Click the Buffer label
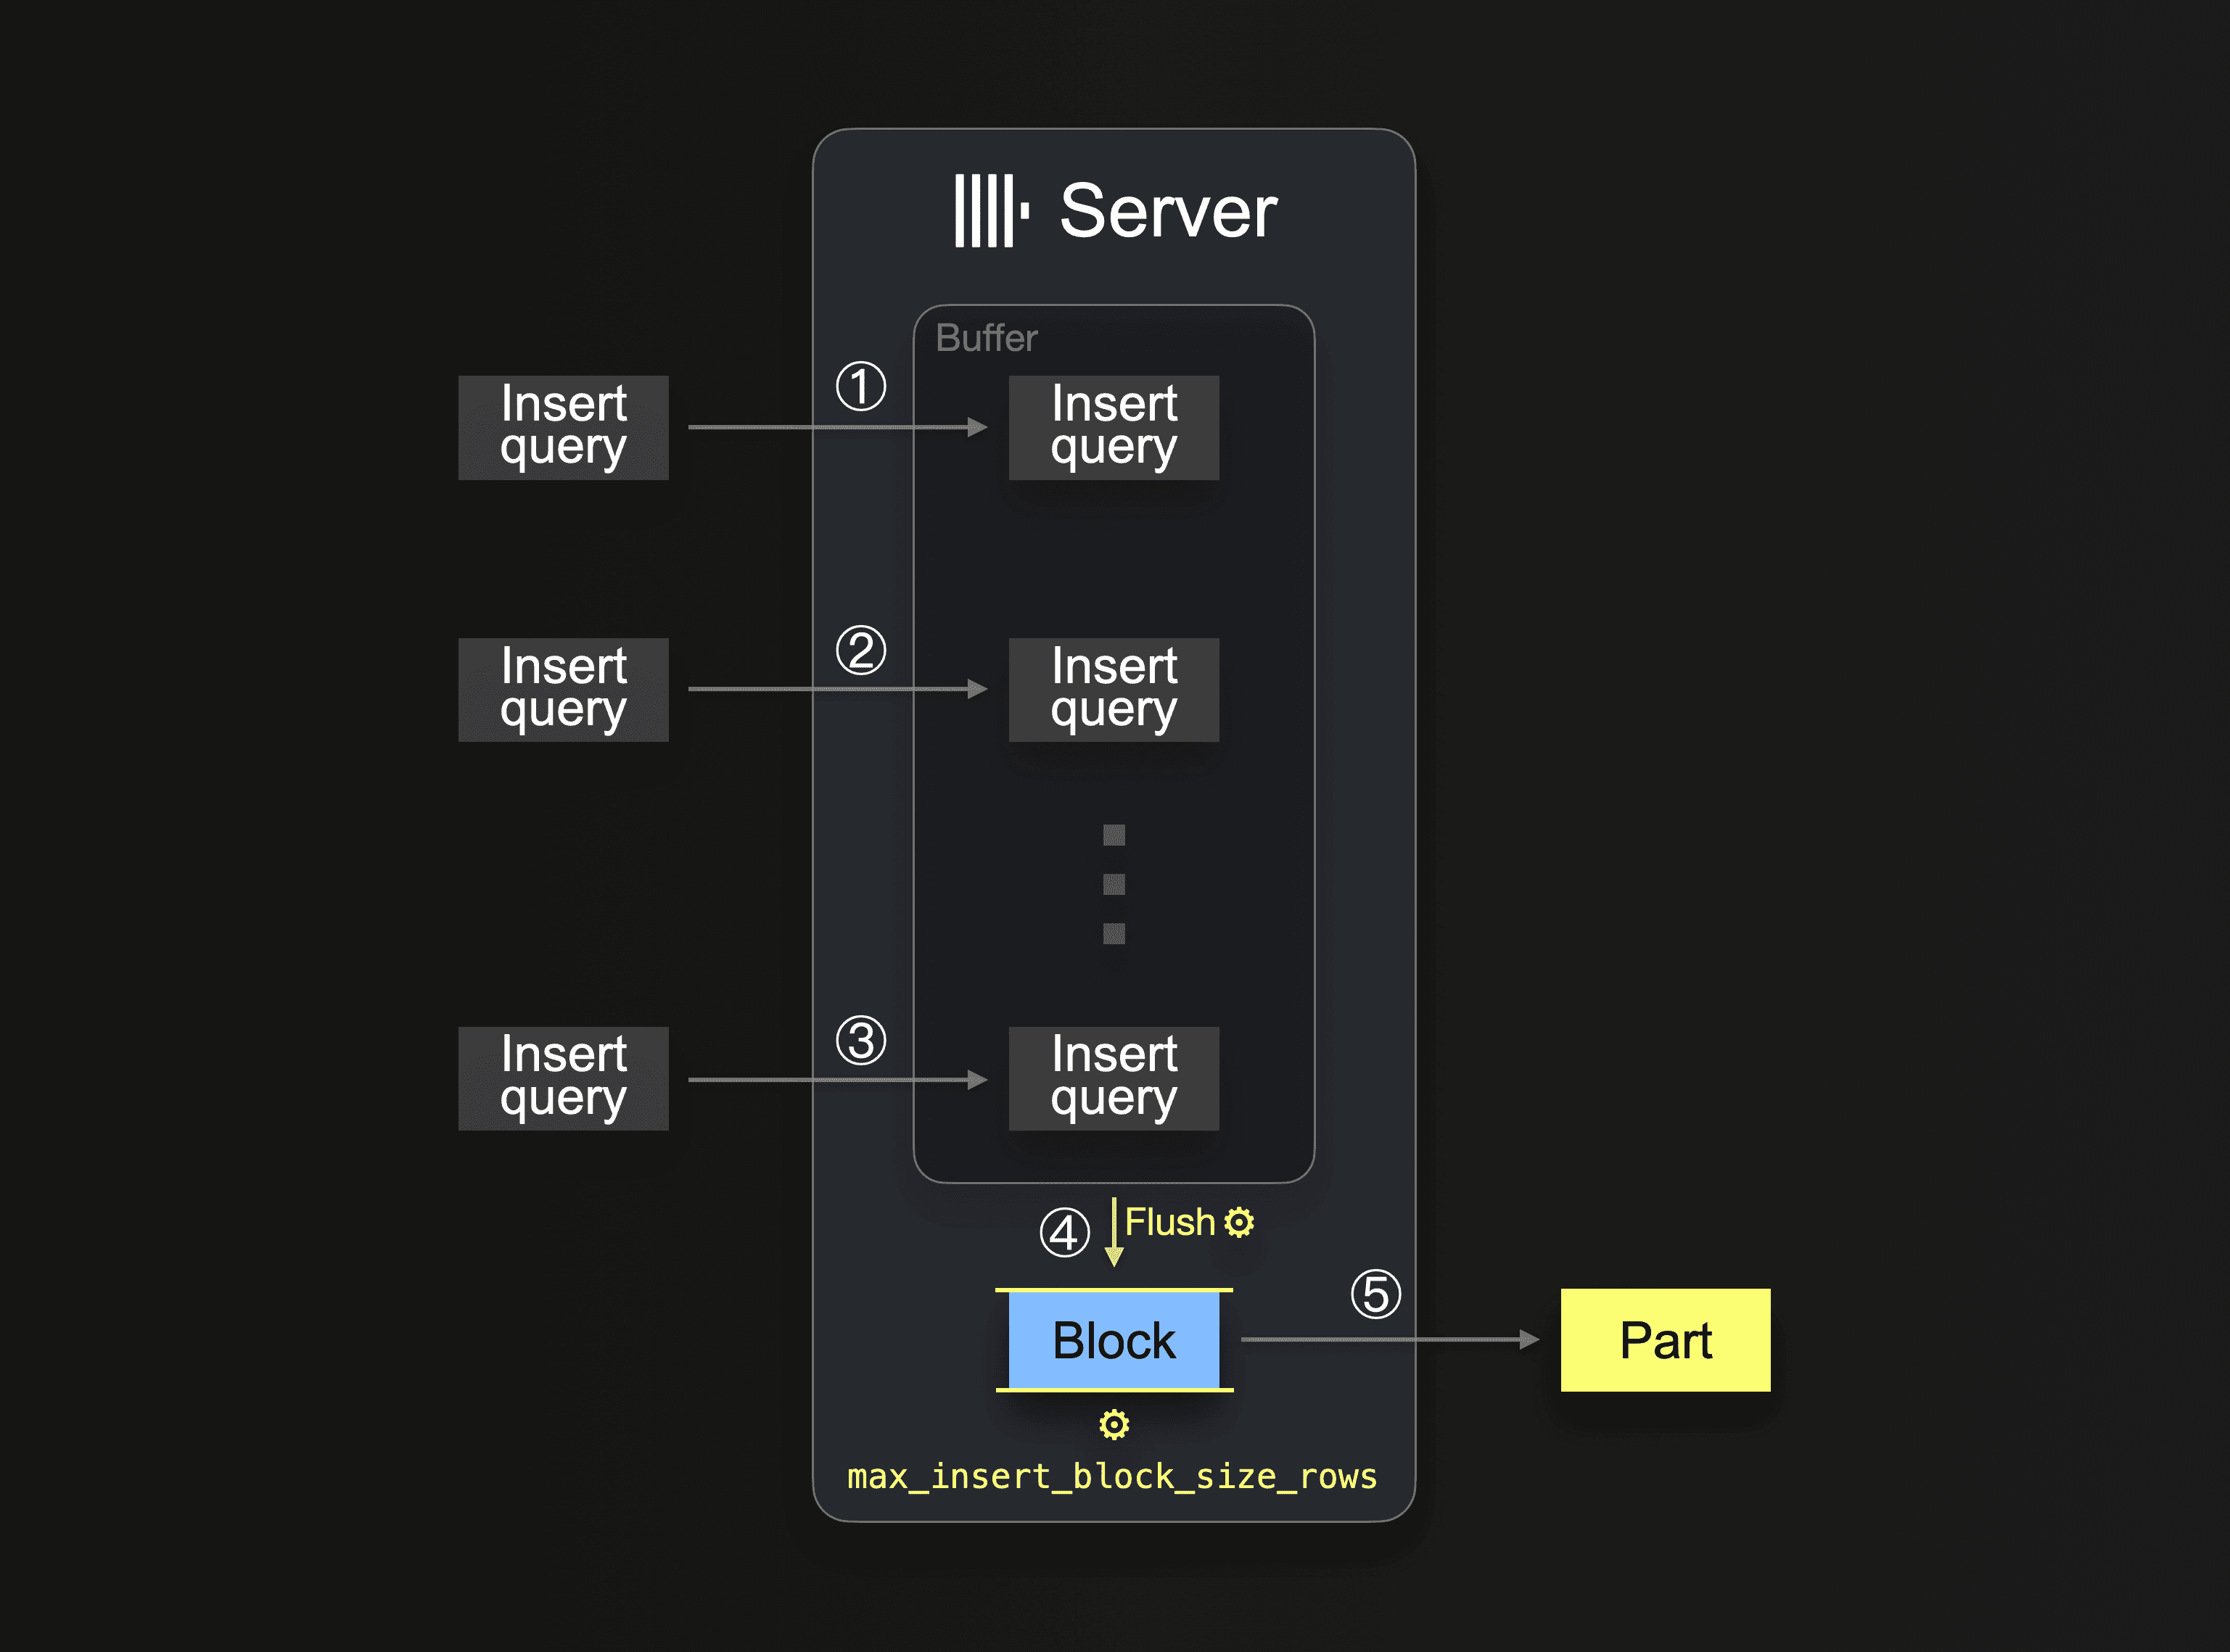Viewport: 2230px width, 1652px height. pos(985,338)
